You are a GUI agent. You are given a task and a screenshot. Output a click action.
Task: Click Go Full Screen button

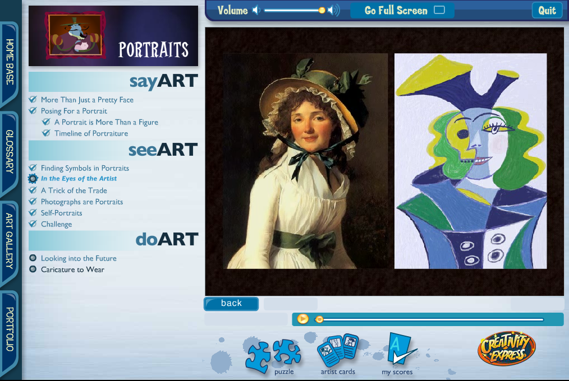tap(402, 10)
